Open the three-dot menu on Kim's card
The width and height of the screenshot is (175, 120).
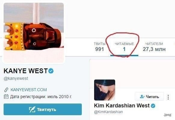click(168, 97)
